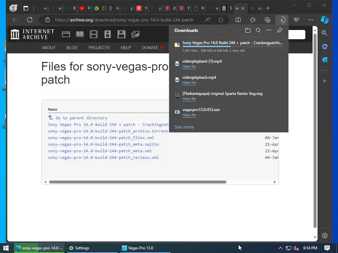Open the PROJECTS menu item
This screenshot has width=338, height=253.
coord(99,48)
